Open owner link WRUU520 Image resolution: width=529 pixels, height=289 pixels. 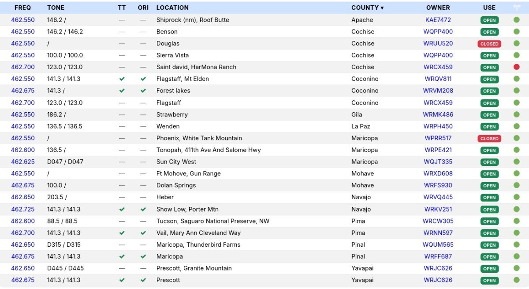pyautogui.click(x=438, y=44)
